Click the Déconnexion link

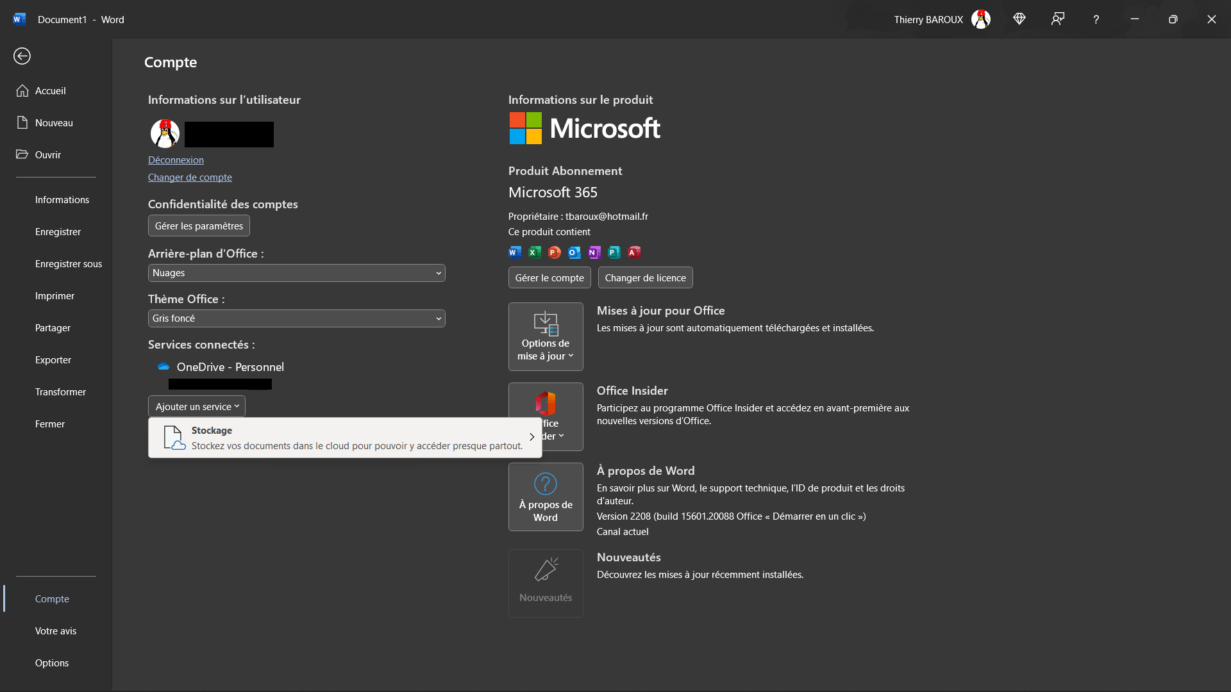176,160
